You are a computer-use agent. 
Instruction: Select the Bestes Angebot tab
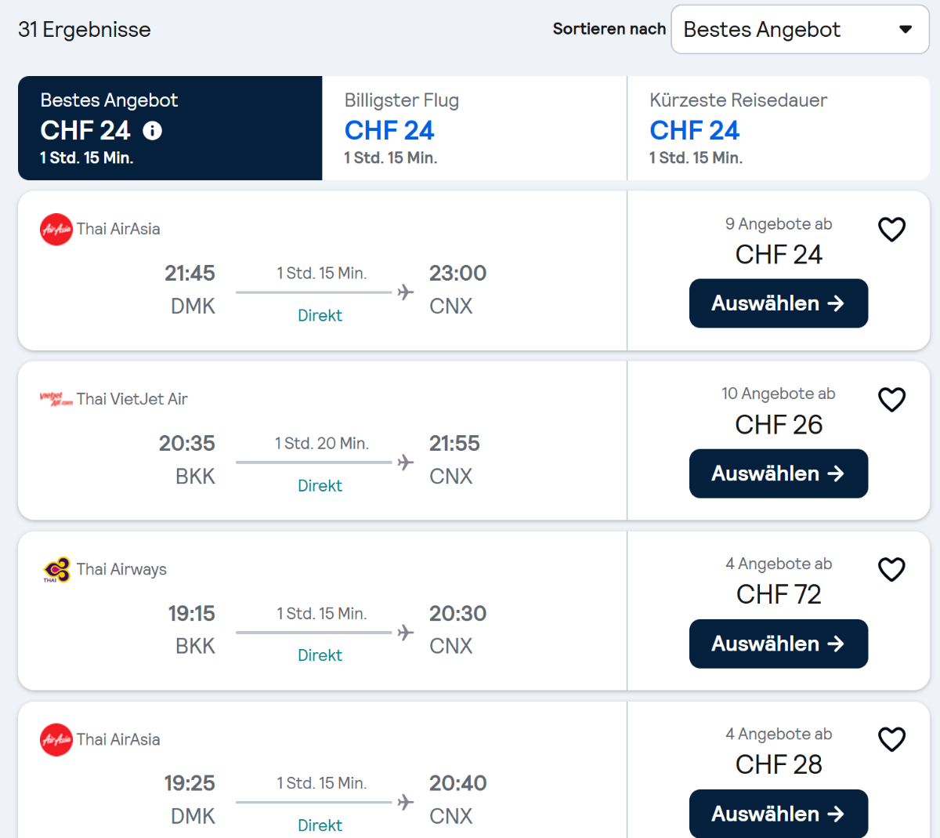point(170,128)
